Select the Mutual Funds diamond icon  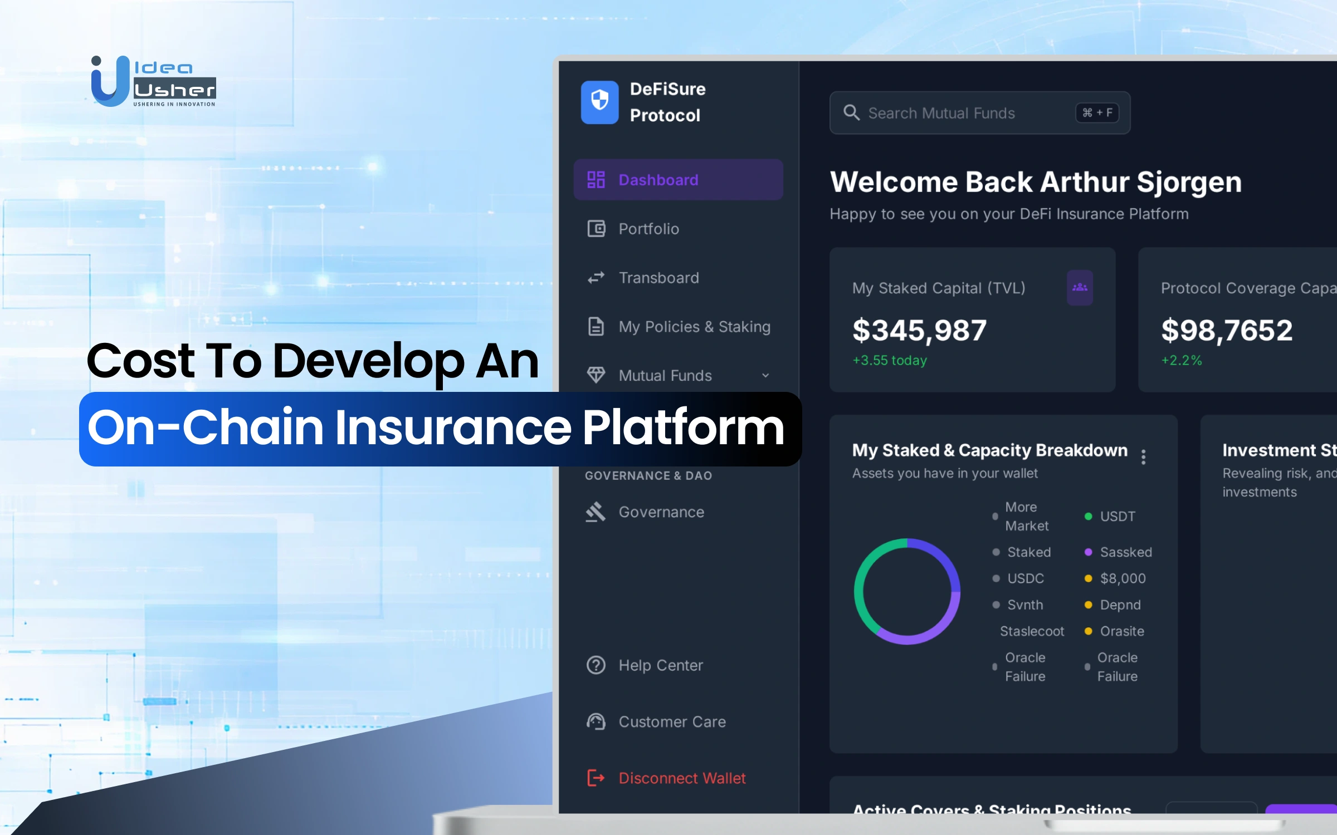(596, 375)
